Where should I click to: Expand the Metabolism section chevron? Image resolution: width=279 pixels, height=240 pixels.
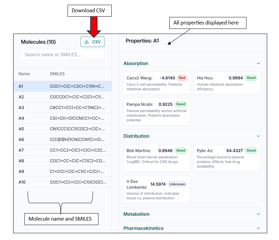point(258,215)
